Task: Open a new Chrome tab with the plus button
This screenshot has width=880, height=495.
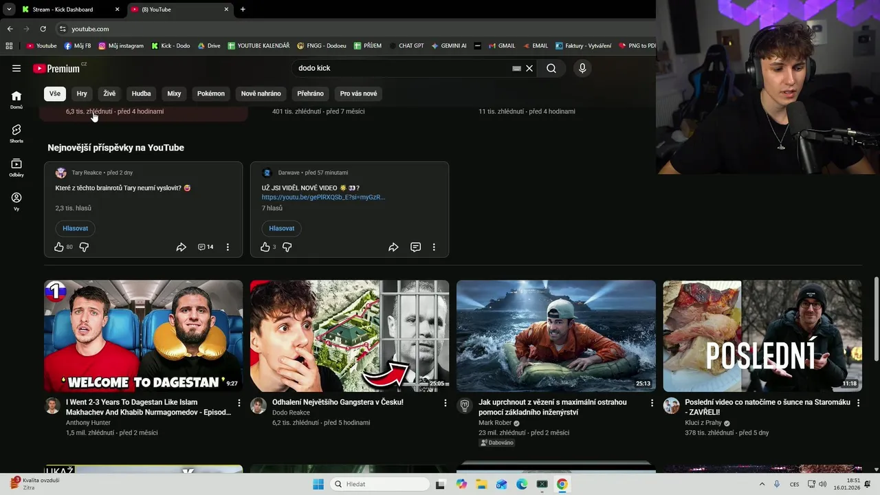Action: click(243, 10)
